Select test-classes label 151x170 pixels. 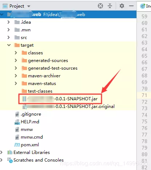(40, 91)
